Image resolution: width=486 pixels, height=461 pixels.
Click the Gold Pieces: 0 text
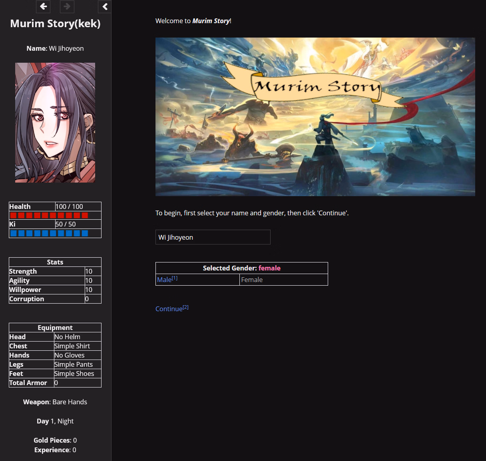tap(55, 440)
